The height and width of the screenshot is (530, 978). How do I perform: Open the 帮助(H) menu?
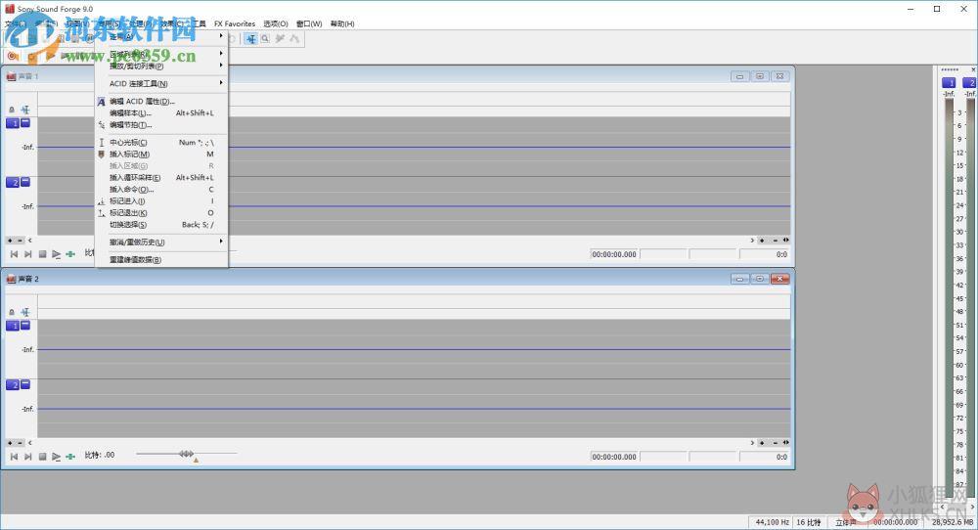click(342, 23)
